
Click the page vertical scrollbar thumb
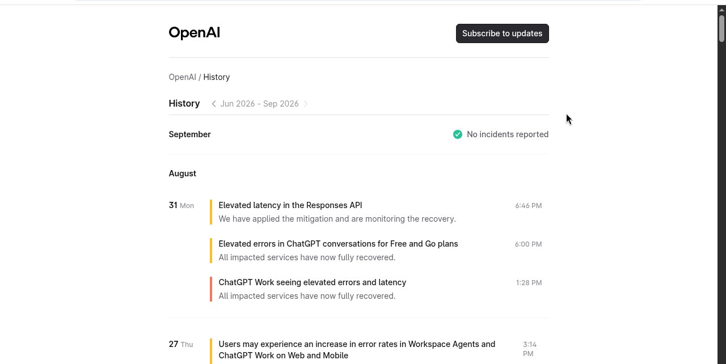722,28
